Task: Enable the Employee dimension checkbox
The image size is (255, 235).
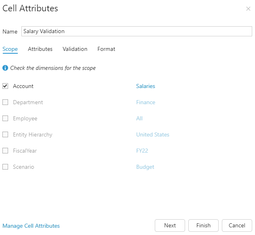Action: pos(5,118)
